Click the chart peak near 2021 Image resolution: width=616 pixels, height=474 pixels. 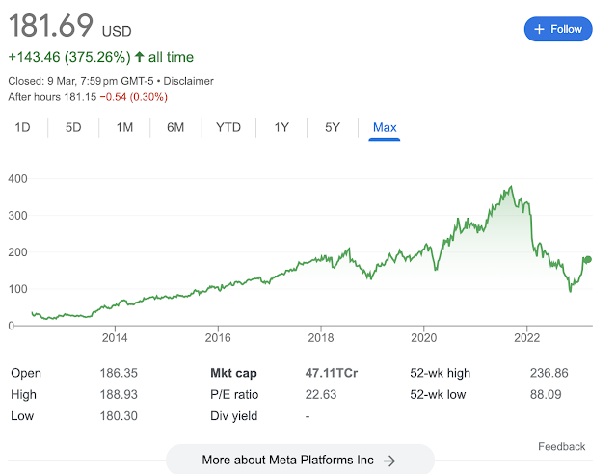pos(510,188)
